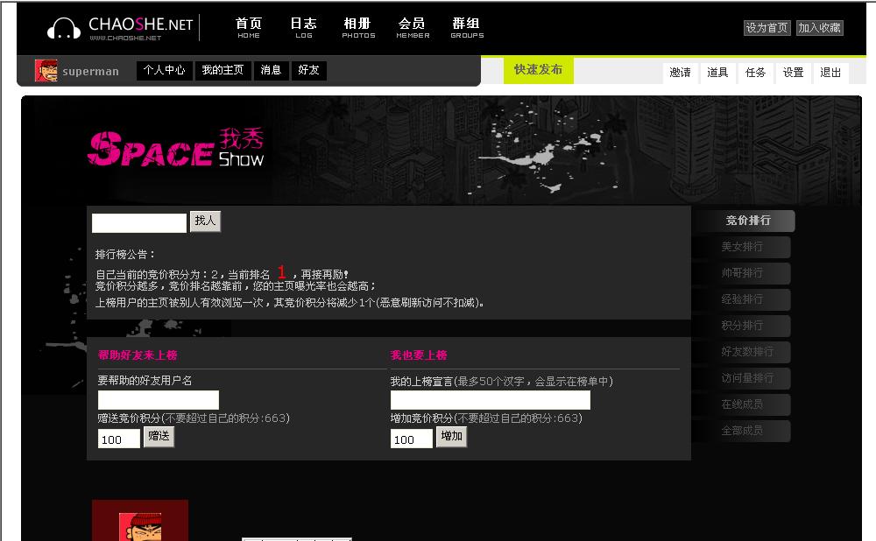
Task: Focus the 上榜宣言 declaration input field
Action: pos(490,400)
